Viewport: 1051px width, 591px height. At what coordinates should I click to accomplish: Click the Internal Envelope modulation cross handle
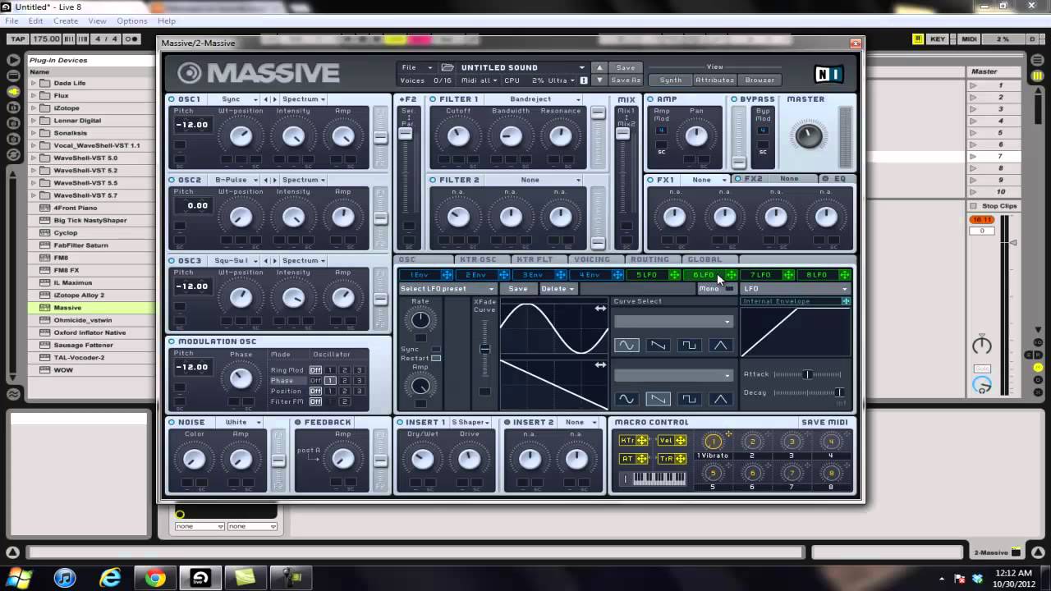pos(846,301)
